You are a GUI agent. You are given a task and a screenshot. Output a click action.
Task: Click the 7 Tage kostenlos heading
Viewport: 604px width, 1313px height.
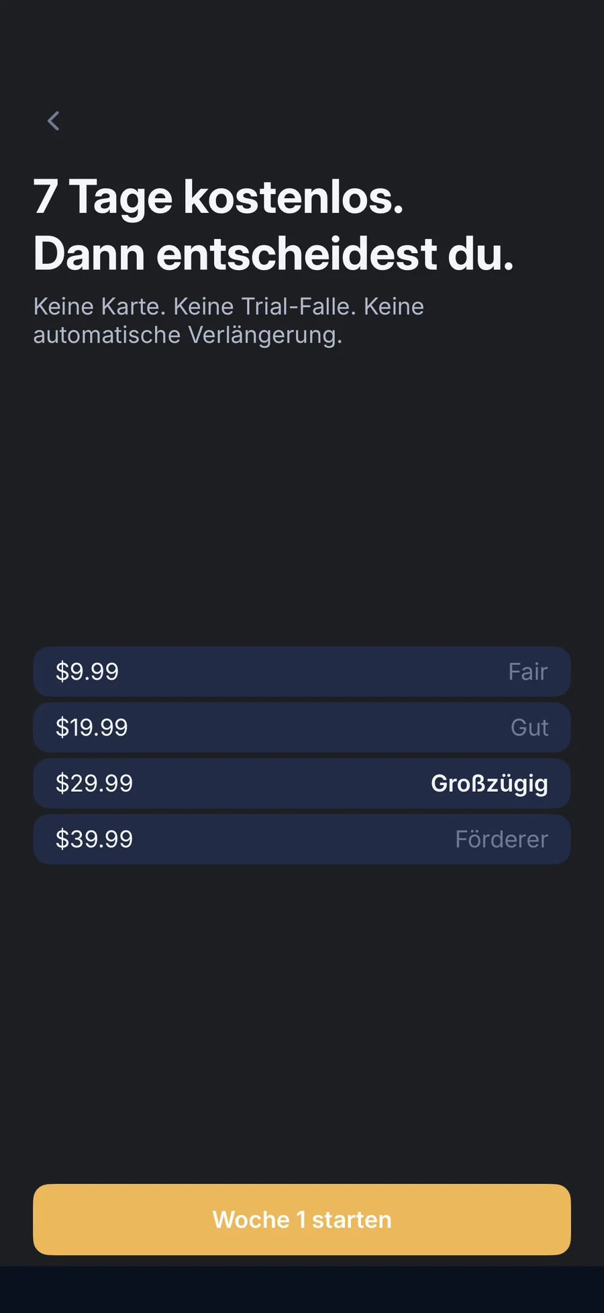click(219, 198)
